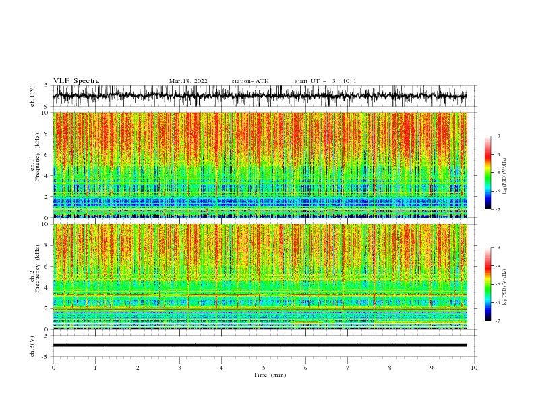This screenshot has height=413, width=534.
Task: Click the color bar beside ch.1 spectrogram
Action: click(x=487, y=172)
